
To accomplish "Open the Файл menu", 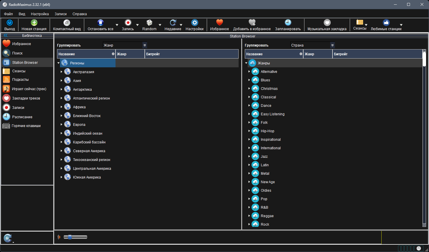I will [8, 14].
